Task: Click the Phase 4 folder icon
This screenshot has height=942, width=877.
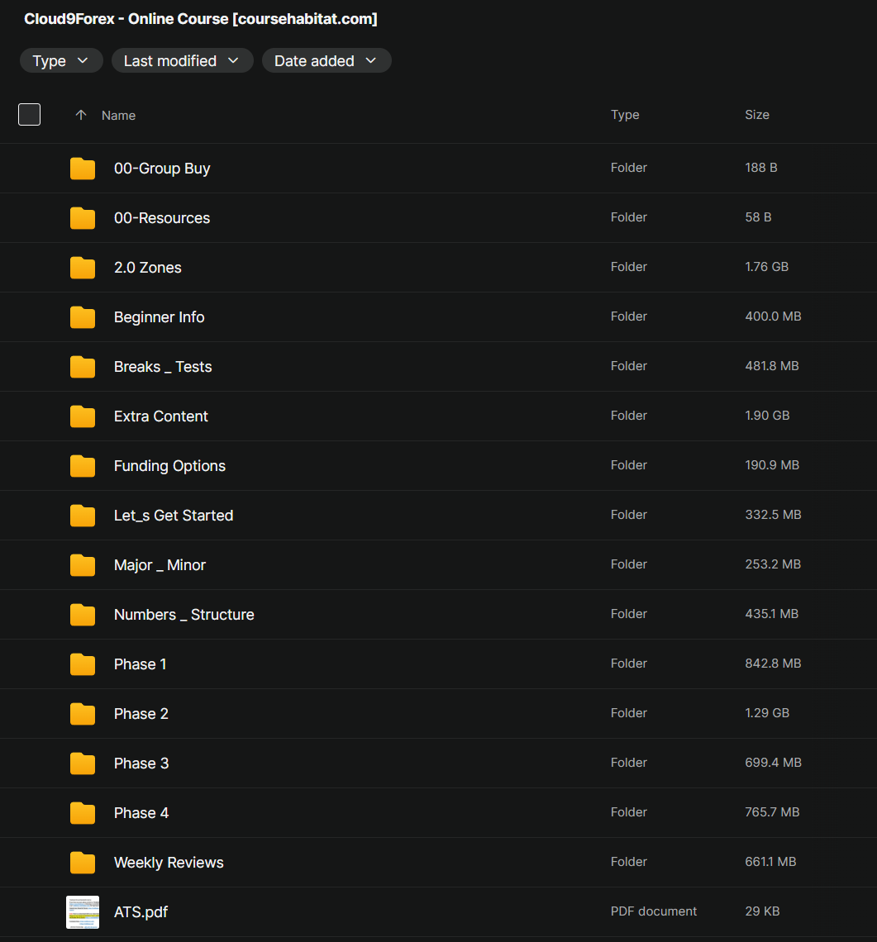Action: coord(83,813)
